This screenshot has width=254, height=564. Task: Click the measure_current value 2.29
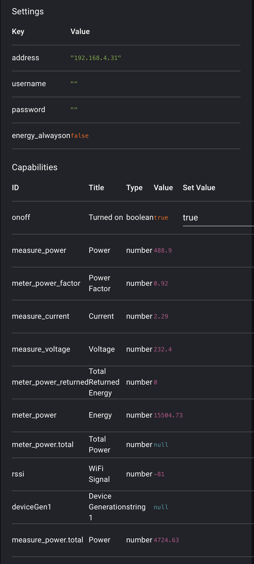[x=161, y=317]
